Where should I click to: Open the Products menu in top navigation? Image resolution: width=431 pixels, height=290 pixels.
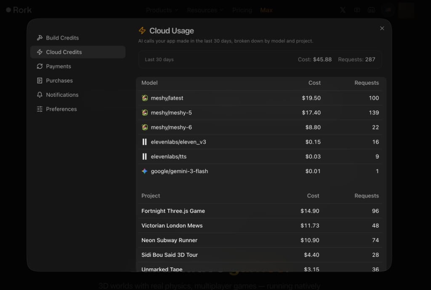162,10
